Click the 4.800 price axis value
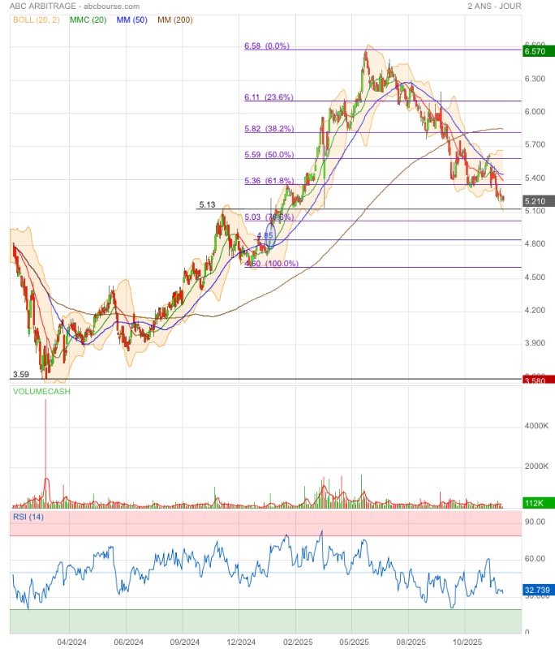Image resolution: width=555 pixels, height=649 pixels. (535, 244)
